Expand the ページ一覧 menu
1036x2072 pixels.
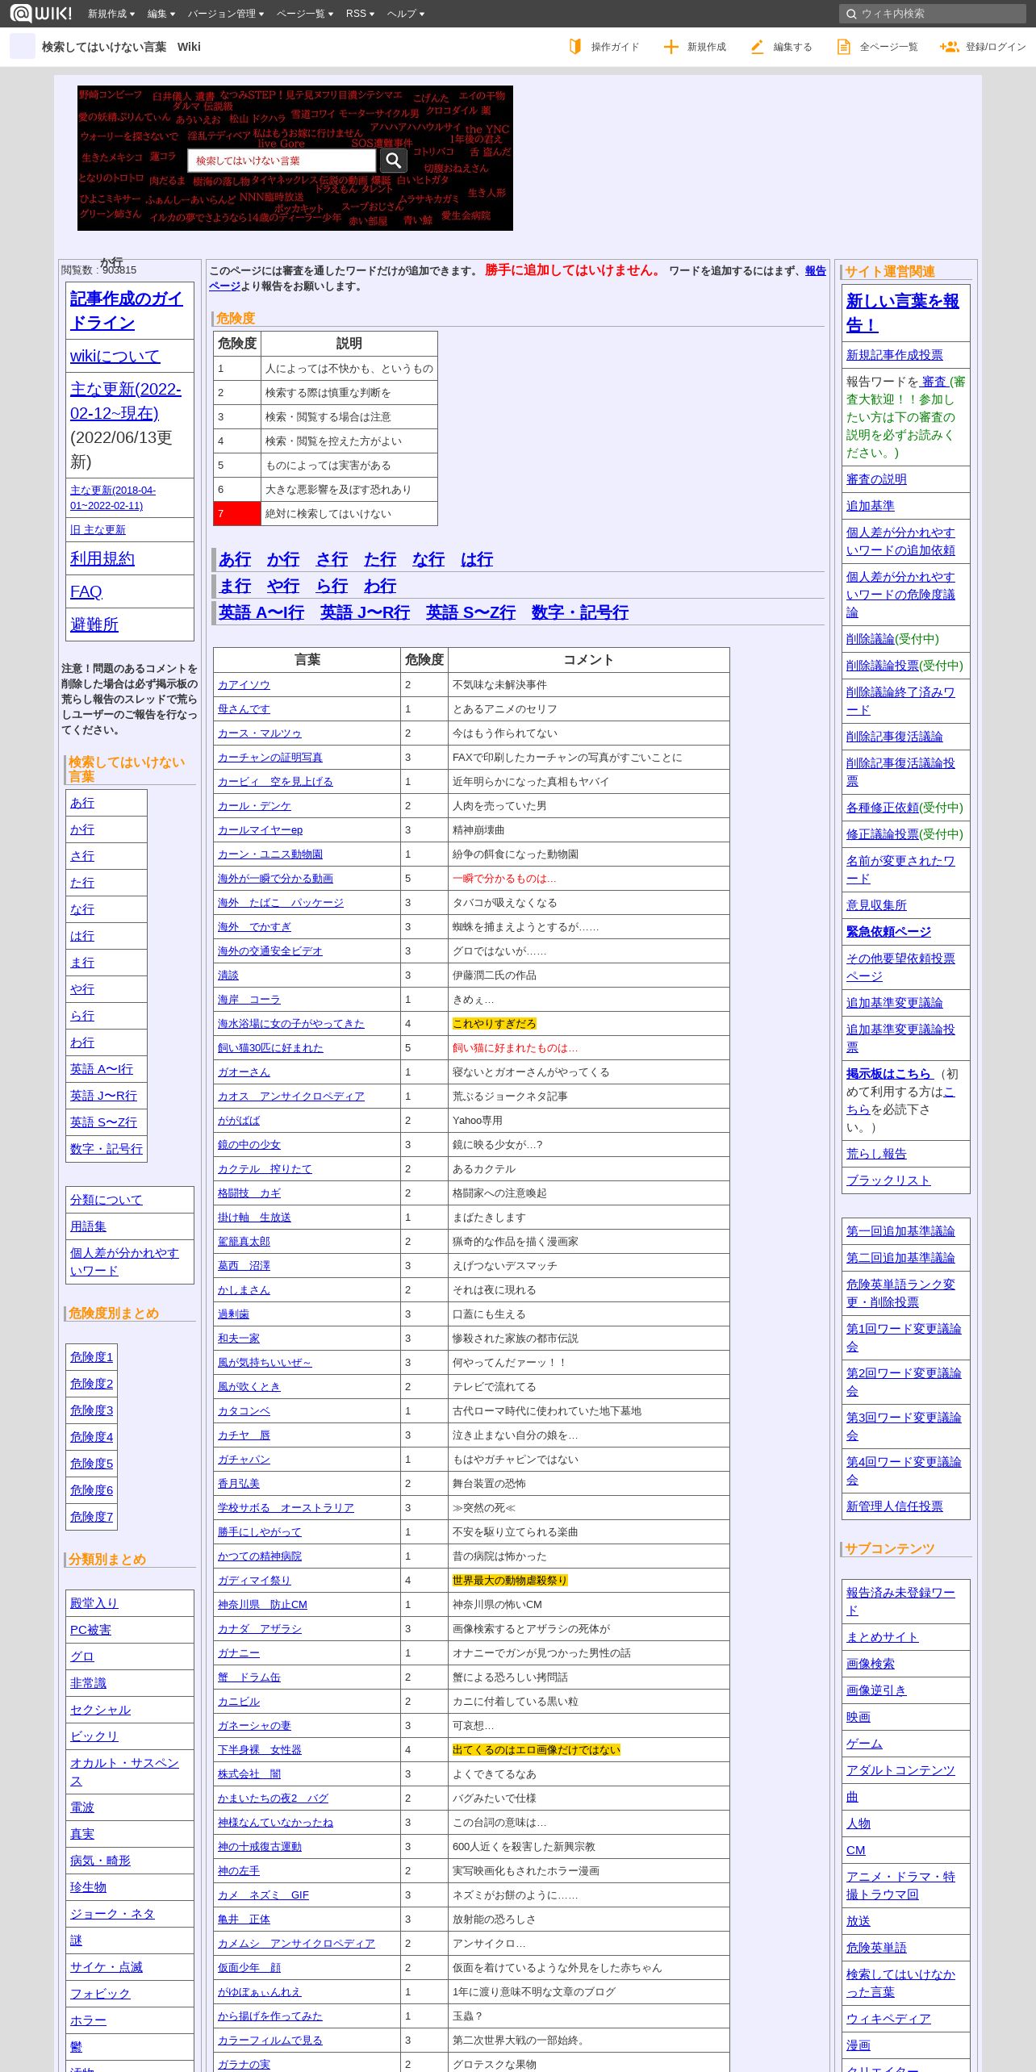[x=305, y=14]
